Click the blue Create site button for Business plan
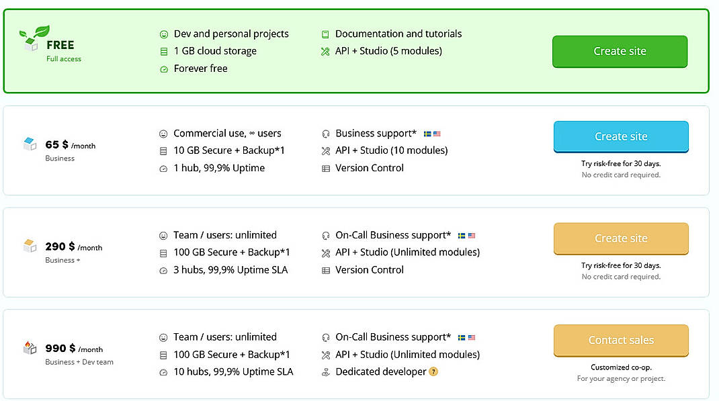Image resolution: width=719 pixels, height=401 pixels. [x=621, y=136]
